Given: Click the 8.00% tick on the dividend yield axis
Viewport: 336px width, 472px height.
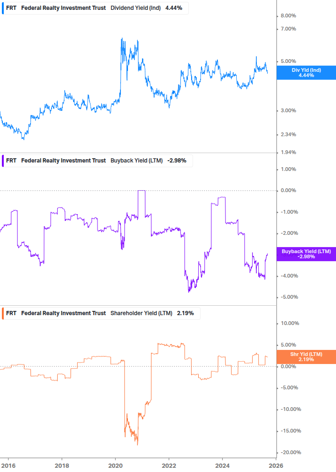Looking at the screenshot, I should point(288,15).
